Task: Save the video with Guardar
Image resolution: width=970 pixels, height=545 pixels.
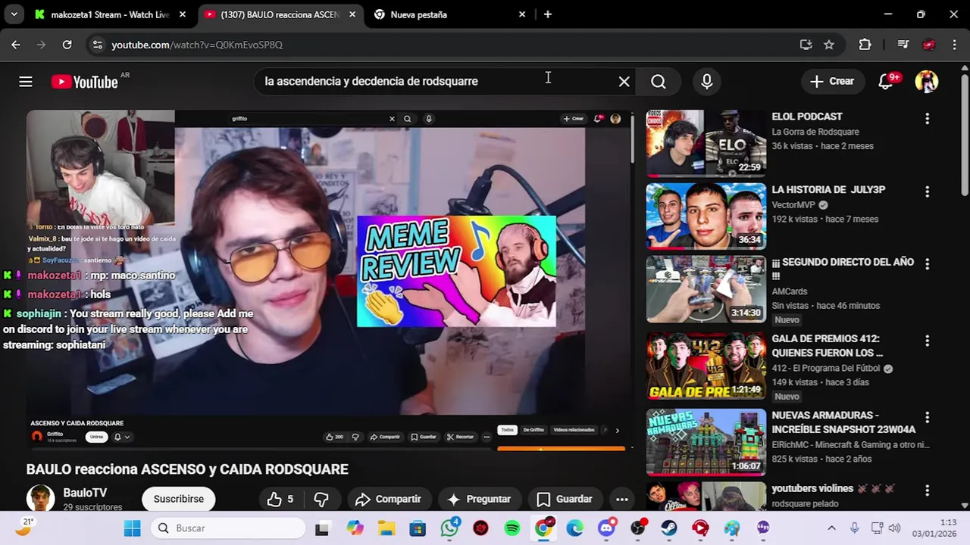Action: click(x=565, y=499)
